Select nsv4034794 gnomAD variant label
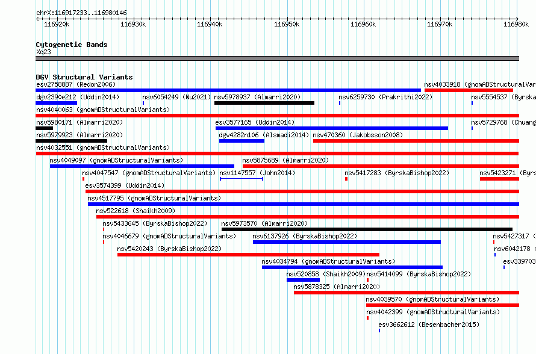This screenshot has height=354, width=536. coord(328,261)
